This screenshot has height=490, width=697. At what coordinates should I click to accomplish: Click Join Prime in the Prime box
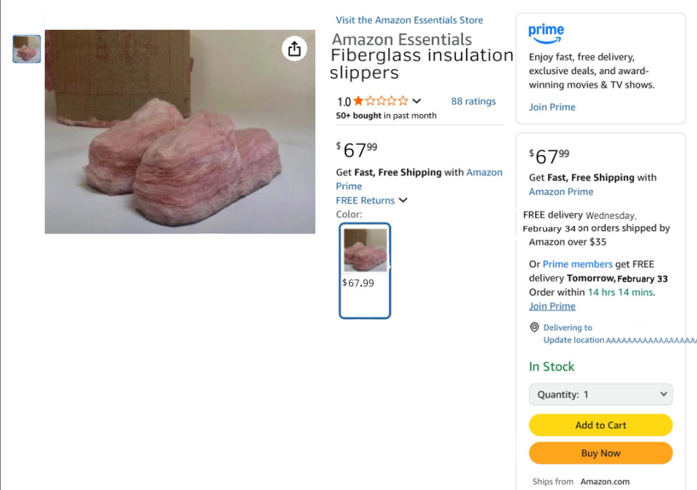pyautogui.click(x=552, y=107)
